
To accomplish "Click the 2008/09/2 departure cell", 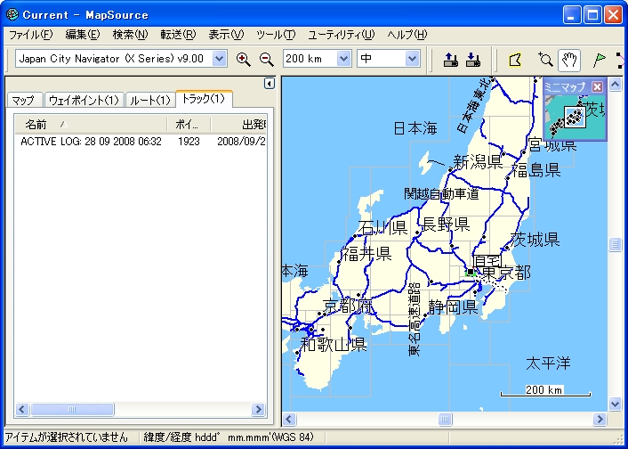I will (x=241, y=142).
